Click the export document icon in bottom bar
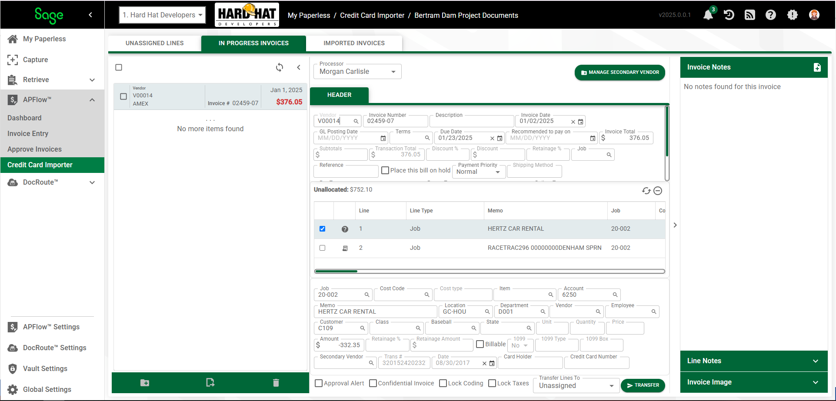836x401 pixels. point(210,382)
